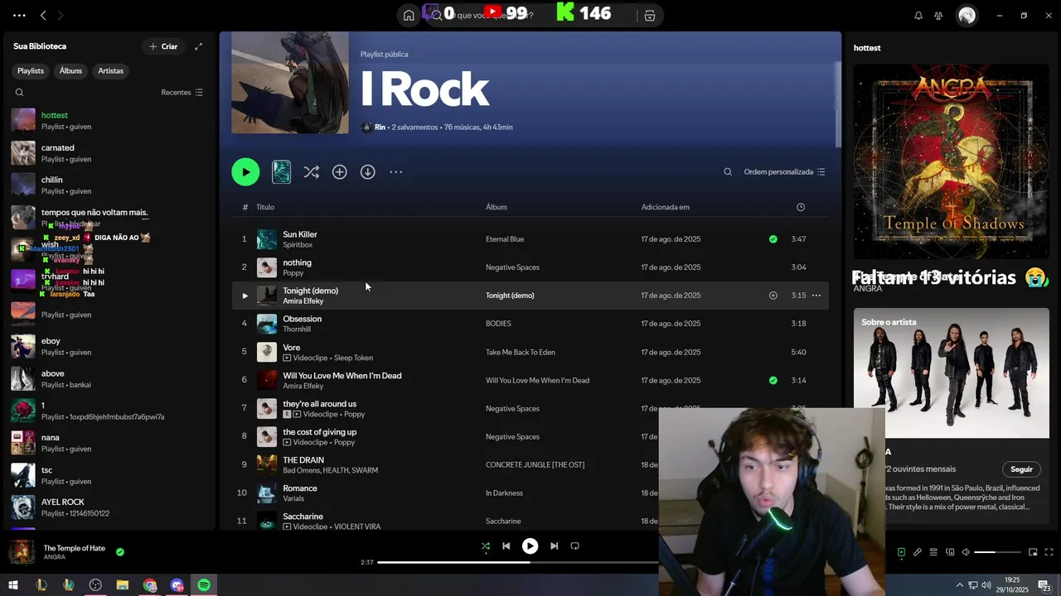Viewport: 1061px width, 596px height.
Task: Select the song titled THE DRAIN
Action: (303, 460)
